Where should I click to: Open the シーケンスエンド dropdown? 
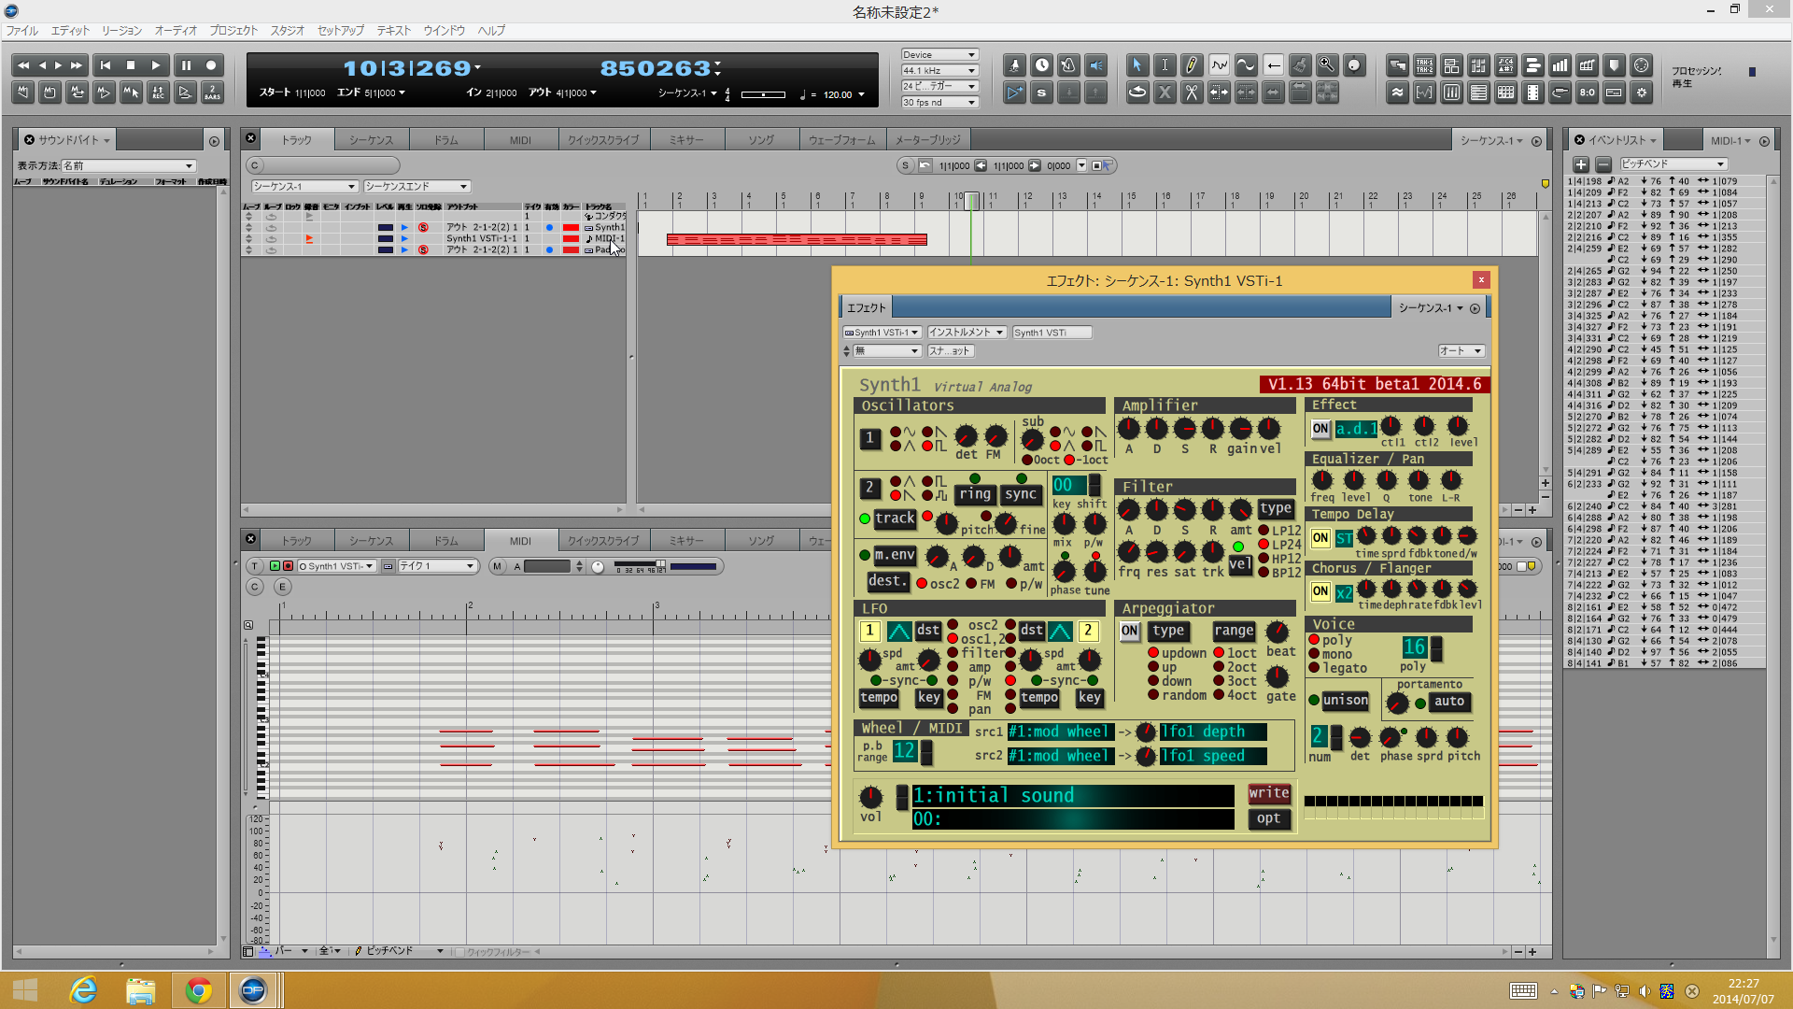tap(416, 187)
